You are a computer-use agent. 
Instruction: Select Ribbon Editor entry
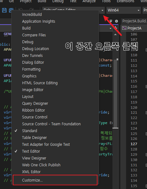(x=55, y=110)
